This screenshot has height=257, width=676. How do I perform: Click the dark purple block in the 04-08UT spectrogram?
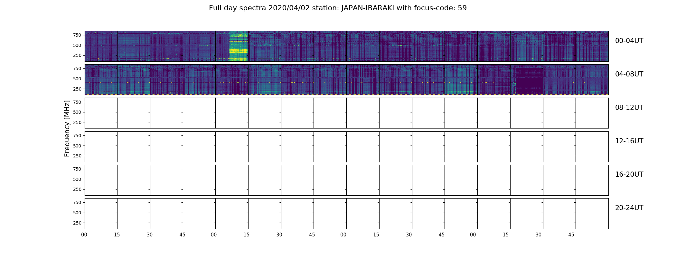click(529, 80)
